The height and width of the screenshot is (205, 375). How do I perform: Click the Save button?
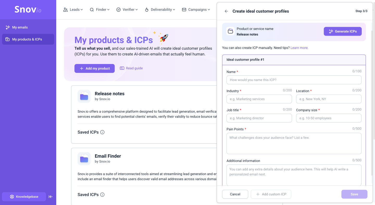[354, 194]
